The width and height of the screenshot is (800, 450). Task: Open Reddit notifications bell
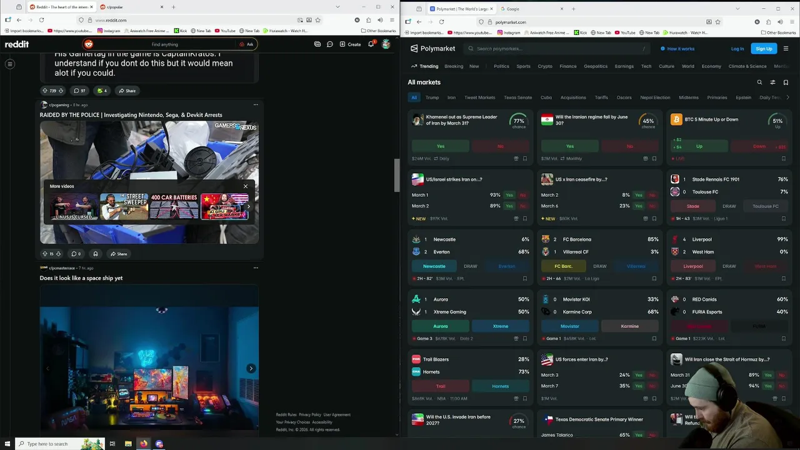pyautogui.click(x=371, y=44)
